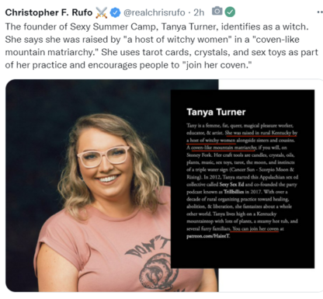Viewport: 323px width, 299px height.
Task: Click underlined 'coven-like mountain matriarchy' phrase
Action: 224,148
